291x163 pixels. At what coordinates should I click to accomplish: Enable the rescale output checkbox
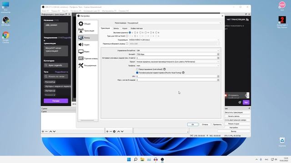pos(127,43)
